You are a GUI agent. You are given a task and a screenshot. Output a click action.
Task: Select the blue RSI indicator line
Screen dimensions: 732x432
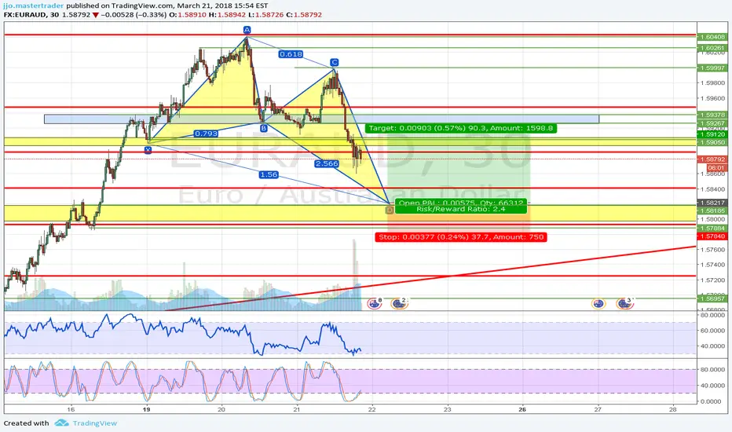[x=182, y=335]
